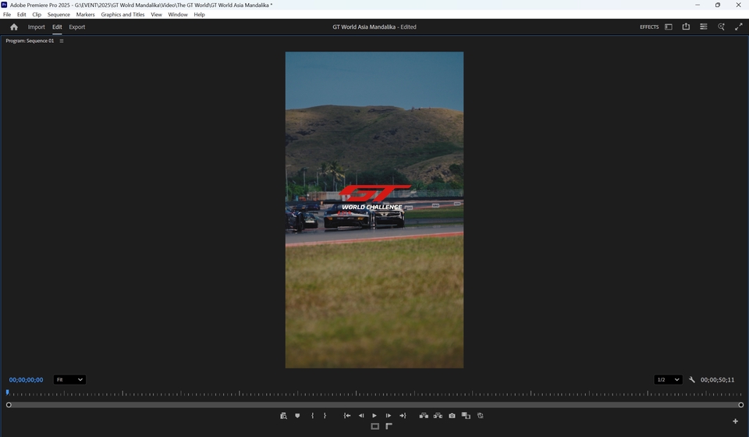Click the Import workspace button
Viewport: 749px width, 437px height.
[x=37, y=27]
